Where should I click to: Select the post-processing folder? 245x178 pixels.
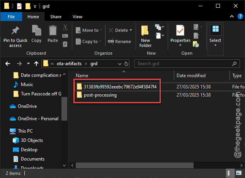point(100,95)
